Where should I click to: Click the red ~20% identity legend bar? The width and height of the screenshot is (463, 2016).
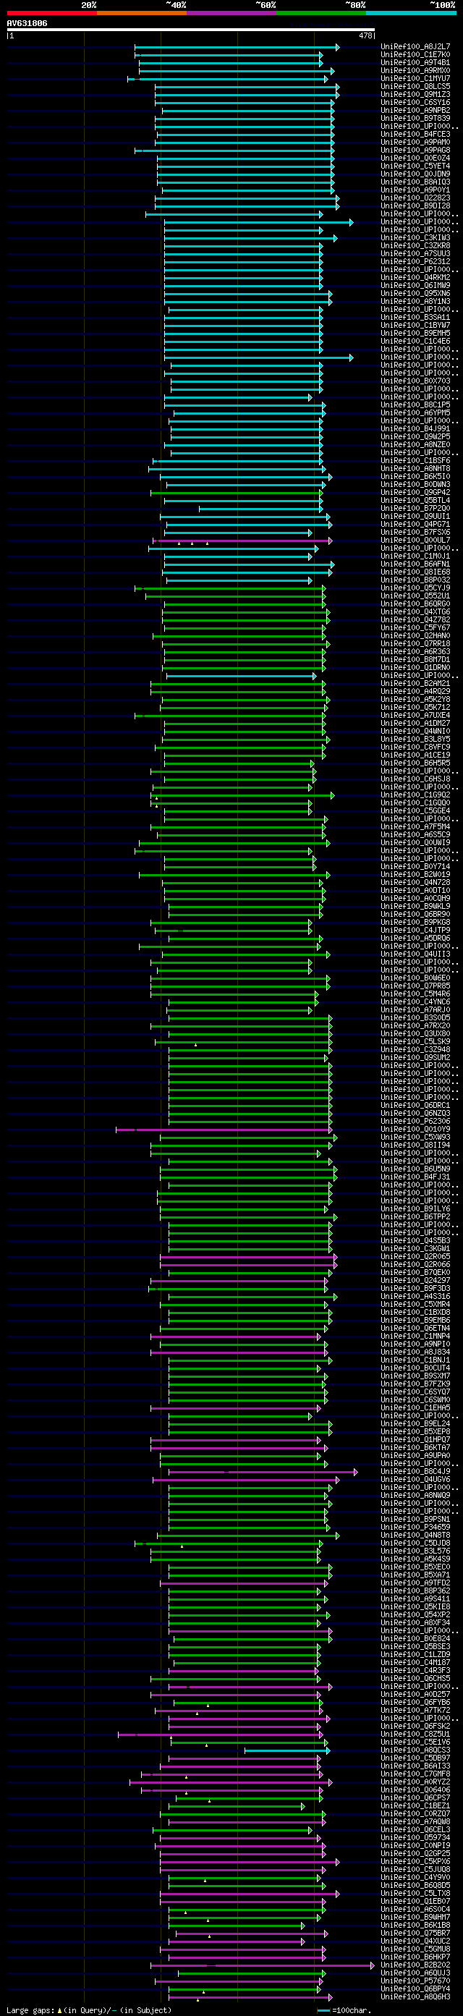click(51, 13)
